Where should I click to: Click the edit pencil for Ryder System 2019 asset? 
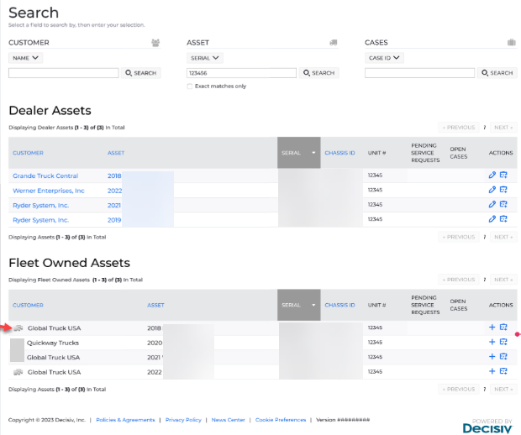492,219
